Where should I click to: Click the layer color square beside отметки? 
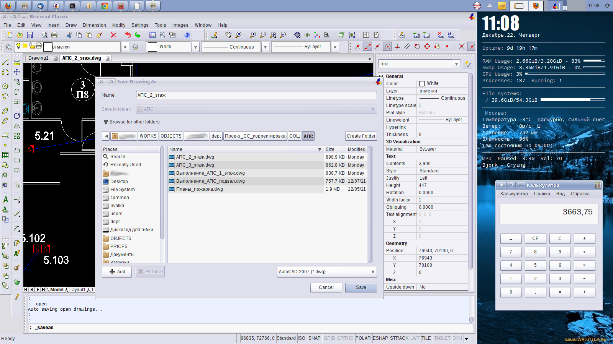coord(48,47)
